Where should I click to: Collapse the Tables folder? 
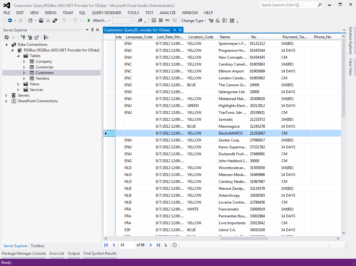[x=19, y=56]
